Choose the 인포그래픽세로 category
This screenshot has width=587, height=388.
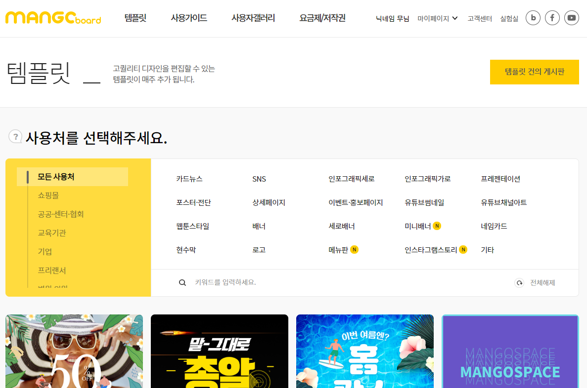click(x=352, y=179)
